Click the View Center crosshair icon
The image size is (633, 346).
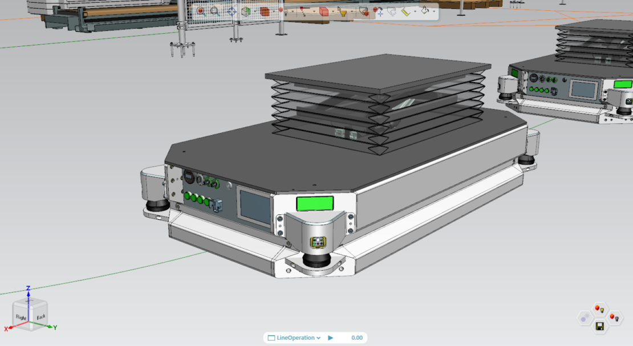coord(232,11)
